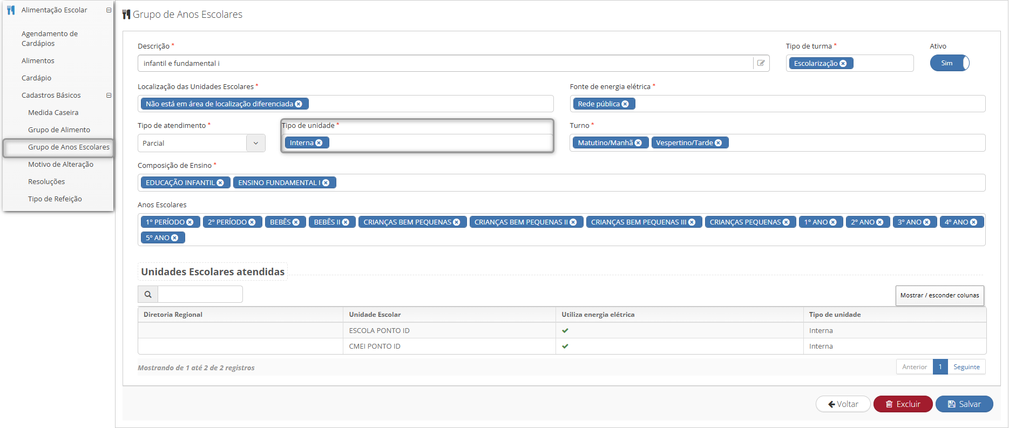
Task: Sort by Tipo de unidade column
Action: coord(895,315)
